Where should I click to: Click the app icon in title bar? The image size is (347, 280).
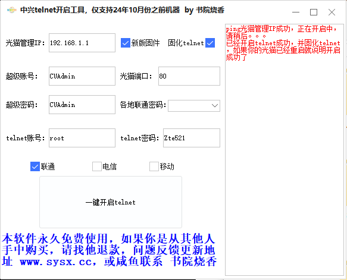click(12, 10)
